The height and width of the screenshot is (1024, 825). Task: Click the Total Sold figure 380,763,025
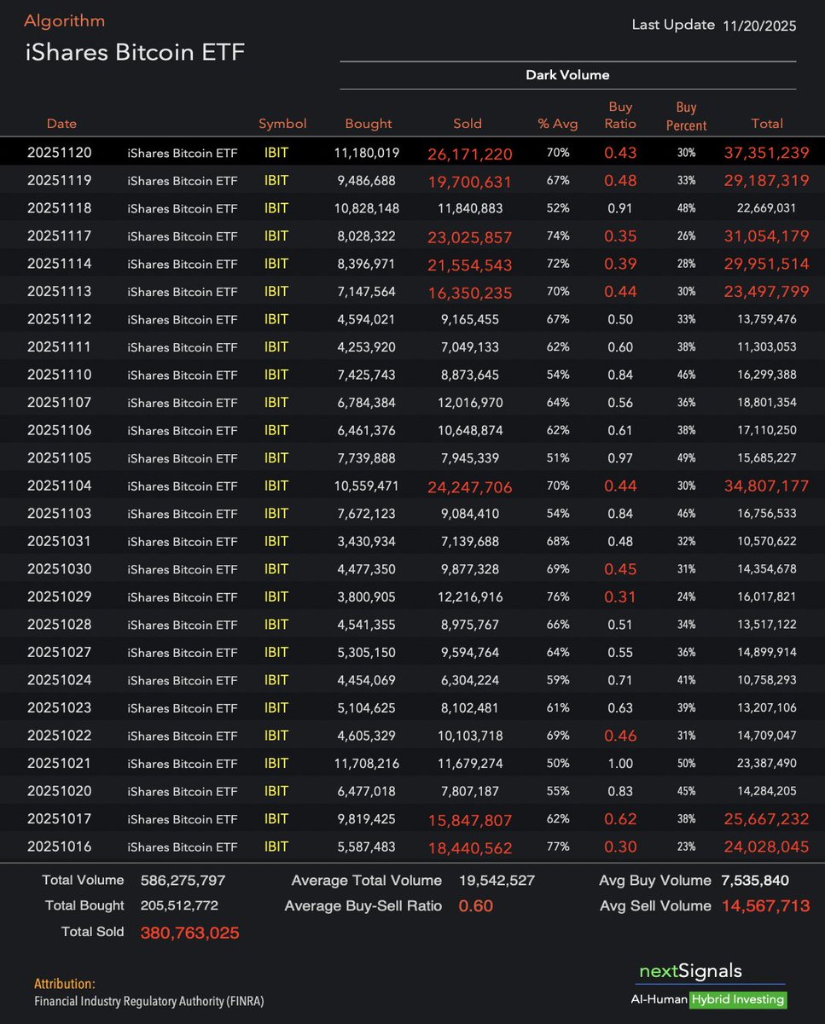[189, 933]
